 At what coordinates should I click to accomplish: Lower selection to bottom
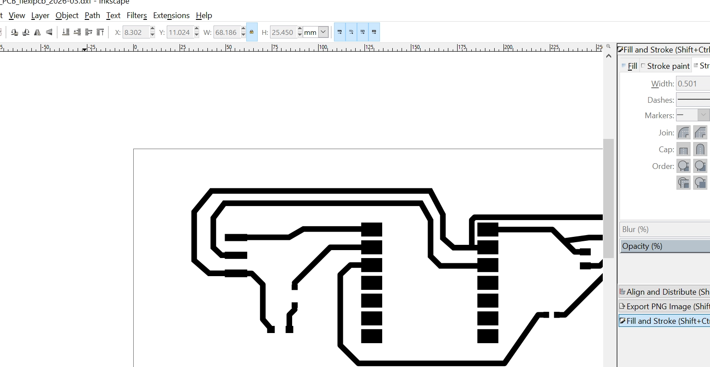[x=66, y=32]
